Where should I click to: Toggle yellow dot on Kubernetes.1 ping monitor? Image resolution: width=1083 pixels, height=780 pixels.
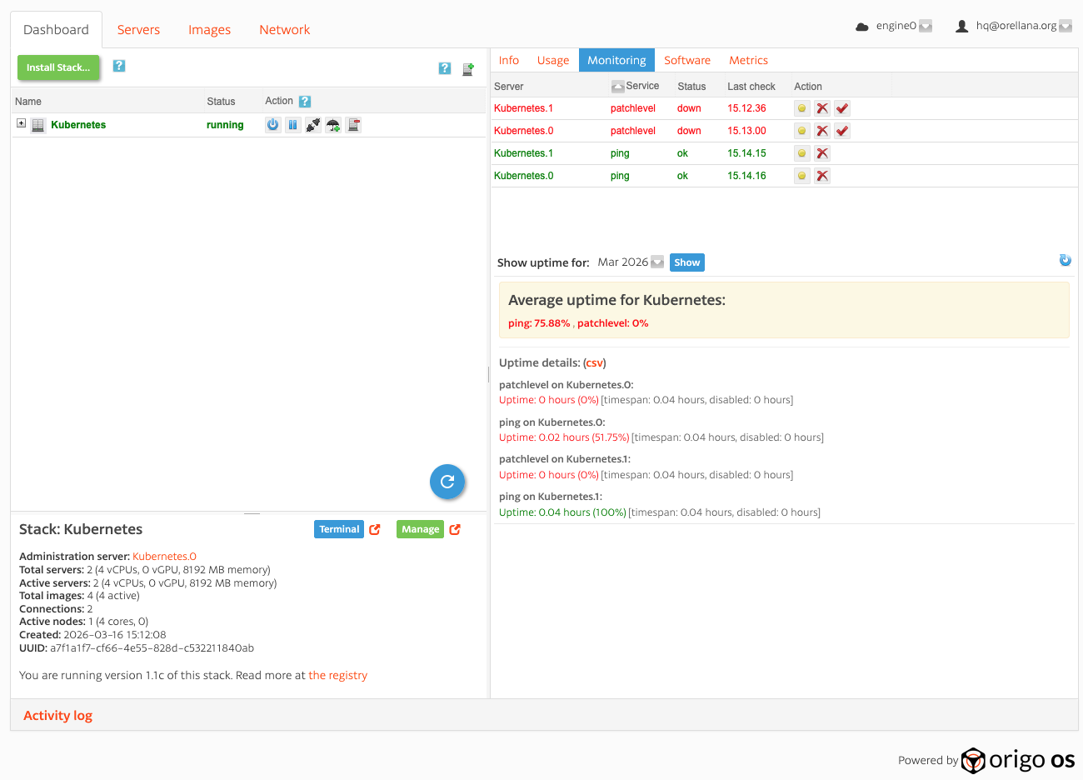pos(801,153)
